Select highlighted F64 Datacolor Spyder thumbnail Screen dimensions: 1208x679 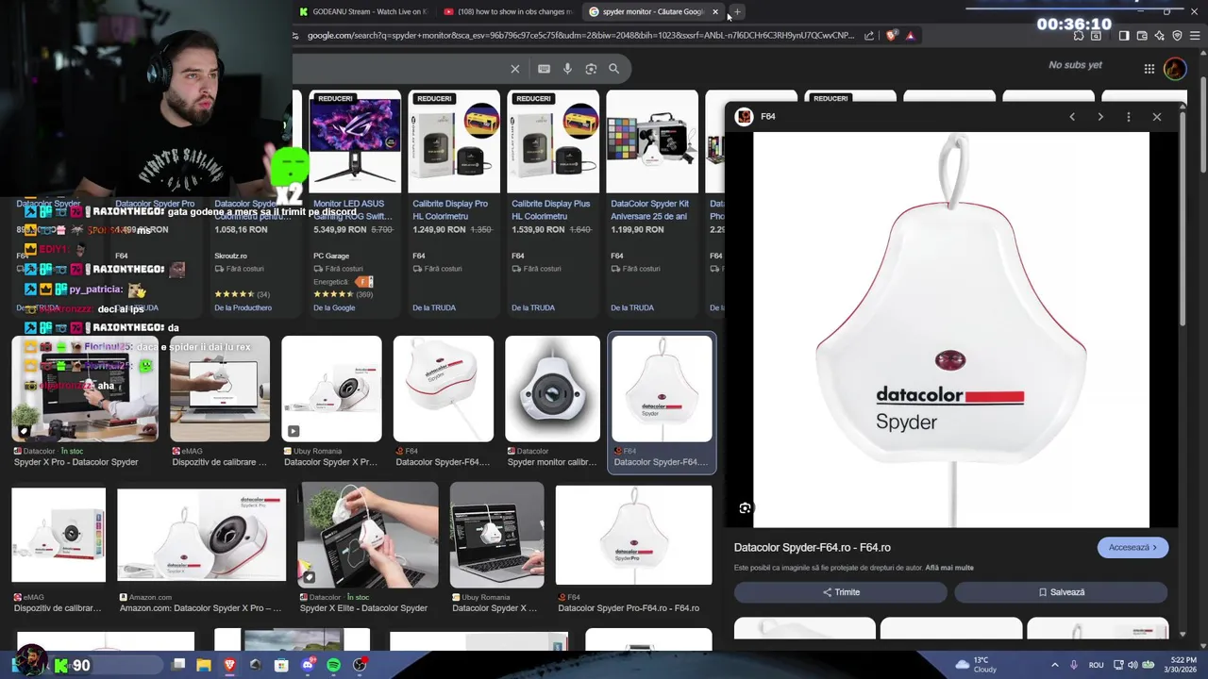(x=662, y=389)
